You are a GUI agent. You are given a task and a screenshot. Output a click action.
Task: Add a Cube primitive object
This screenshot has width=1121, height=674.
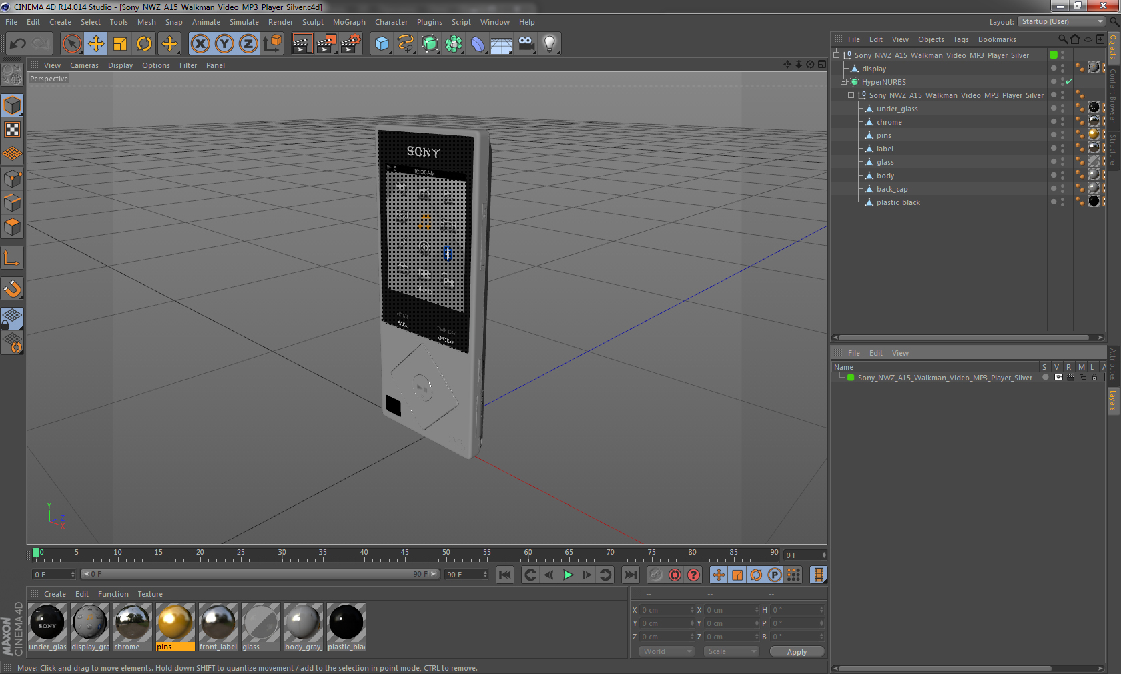point(382,44)
